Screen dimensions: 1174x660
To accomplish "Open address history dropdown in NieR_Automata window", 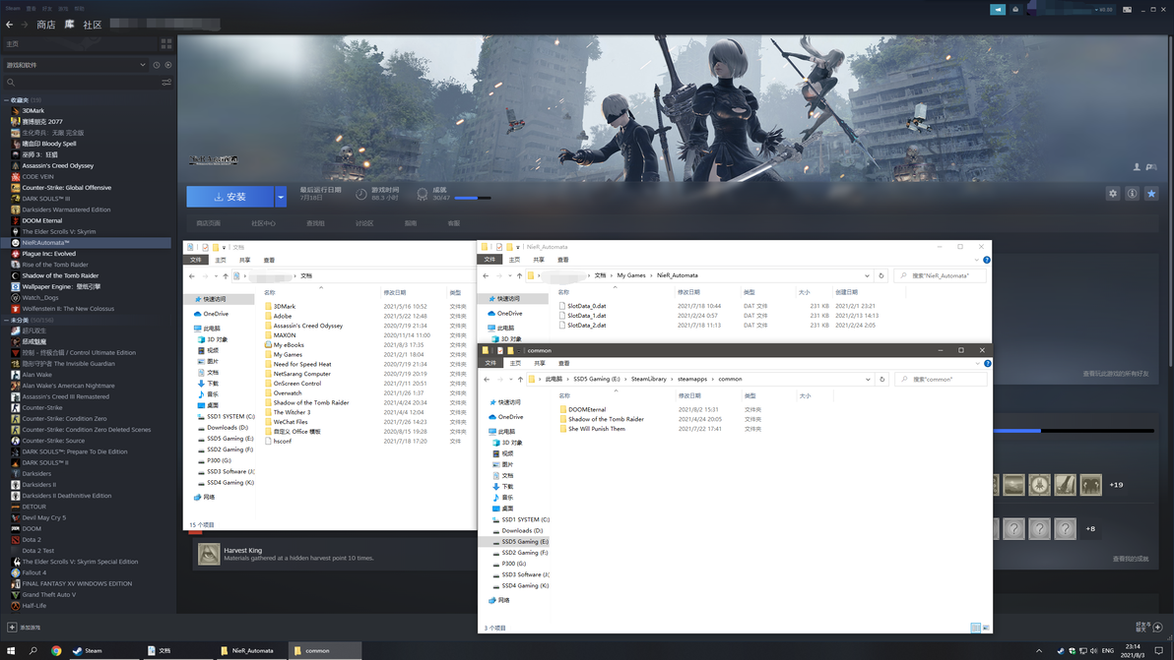I will 867,275.
